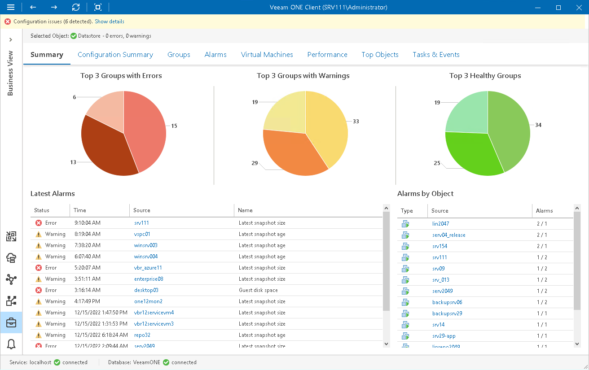The image size is (589, 370).
Task: Click the VM icon next to srv14
Action: pos(405,325)
